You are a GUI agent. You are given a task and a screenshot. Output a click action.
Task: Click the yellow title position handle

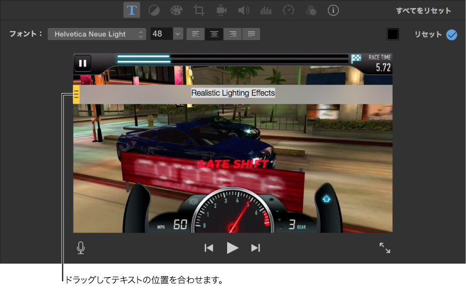76,94
